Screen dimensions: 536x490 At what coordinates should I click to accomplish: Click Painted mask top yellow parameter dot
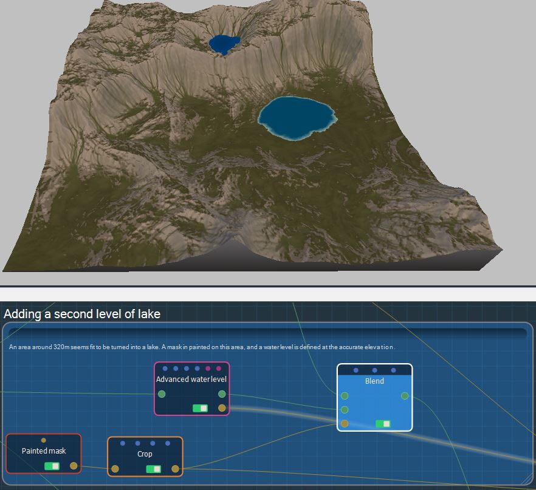[x=43, y=440]
